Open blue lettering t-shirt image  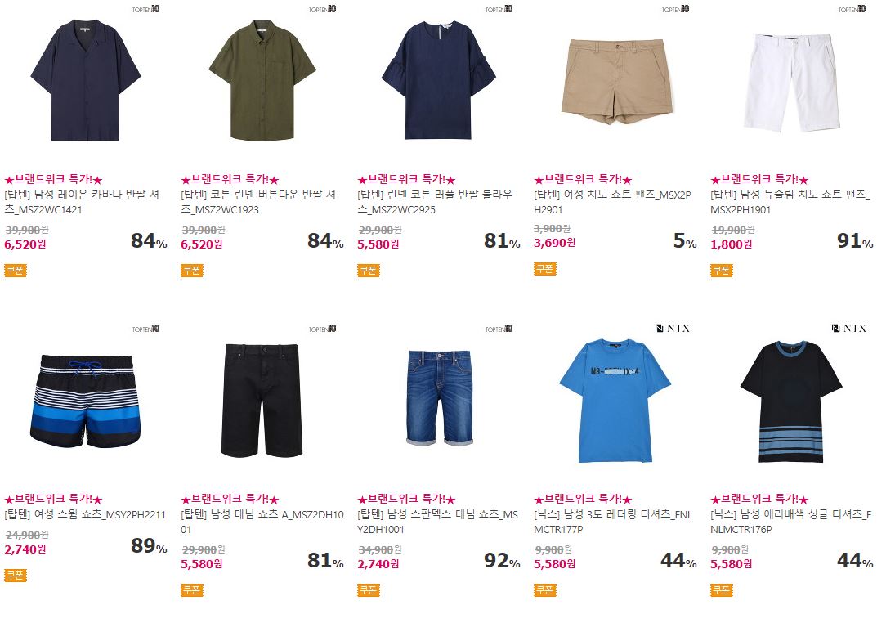(615, 401)
